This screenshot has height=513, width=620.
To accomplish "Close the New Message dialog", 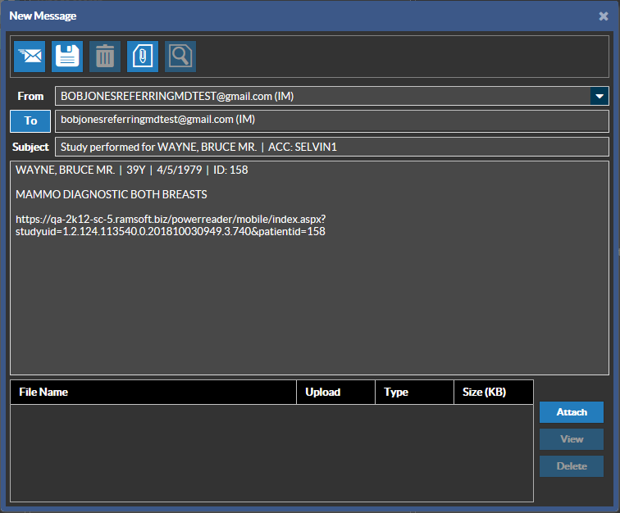I will 604,16.
